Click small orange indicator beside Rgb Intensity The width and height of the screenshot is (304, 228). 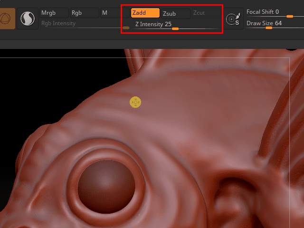coord(126,28)
